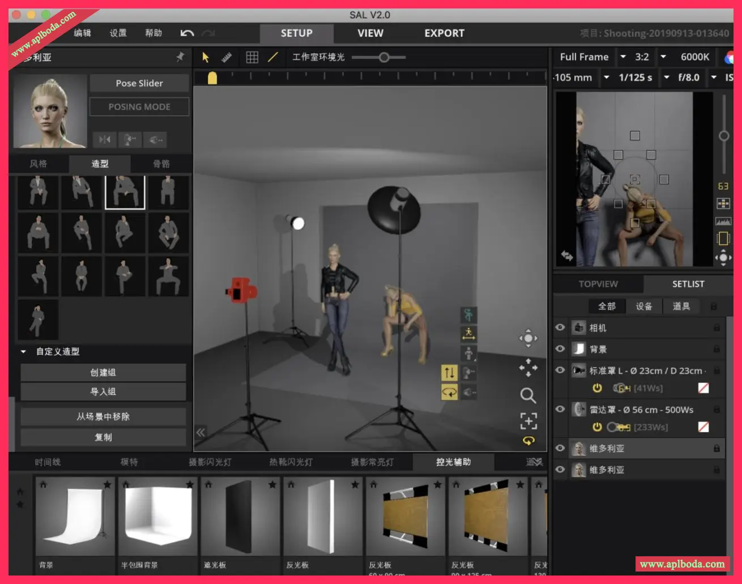Click the ruler measure tool
The height and width of the screenshot is (584, 742).
(227, 57)
